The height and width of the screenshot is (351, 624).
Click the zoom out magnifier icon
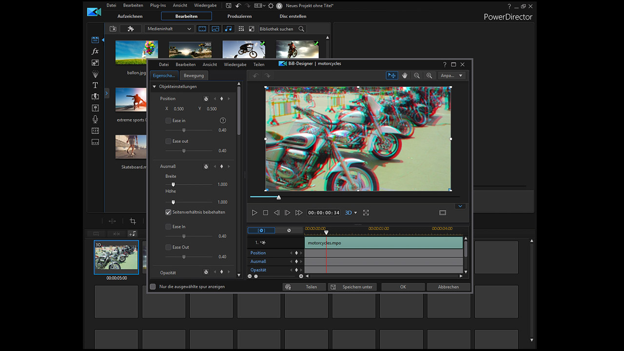(x=417, y=76)
